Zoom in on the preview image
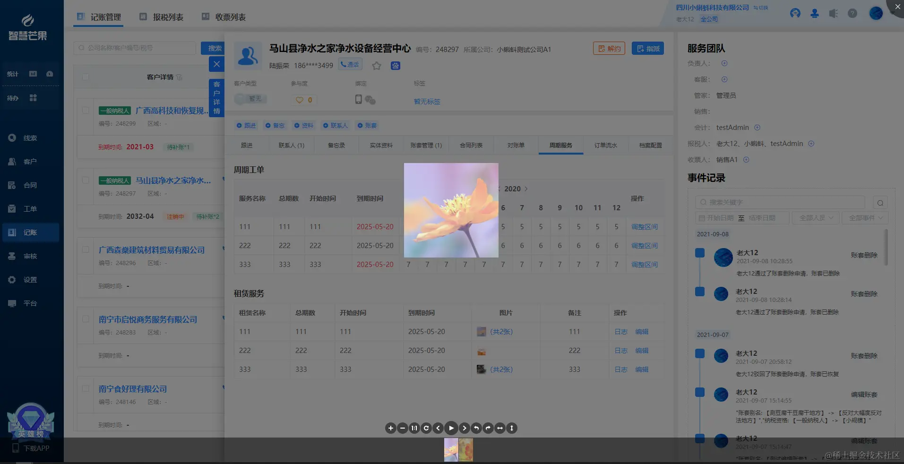Viewport: 904px width, 464px height. (390, 428)
